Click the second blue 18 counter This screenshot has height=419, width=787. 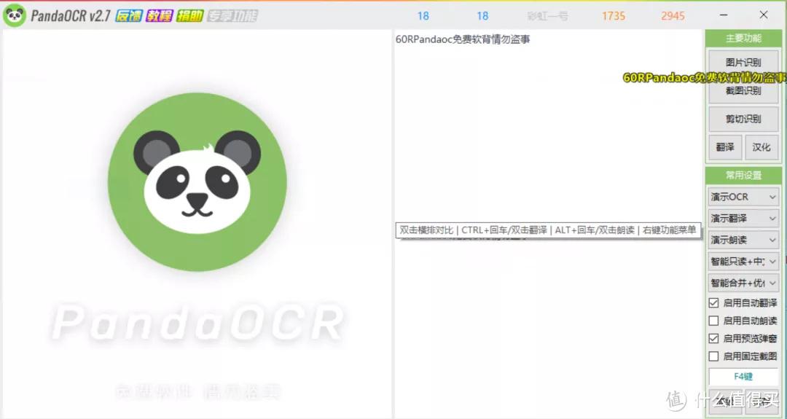(482, 16)
